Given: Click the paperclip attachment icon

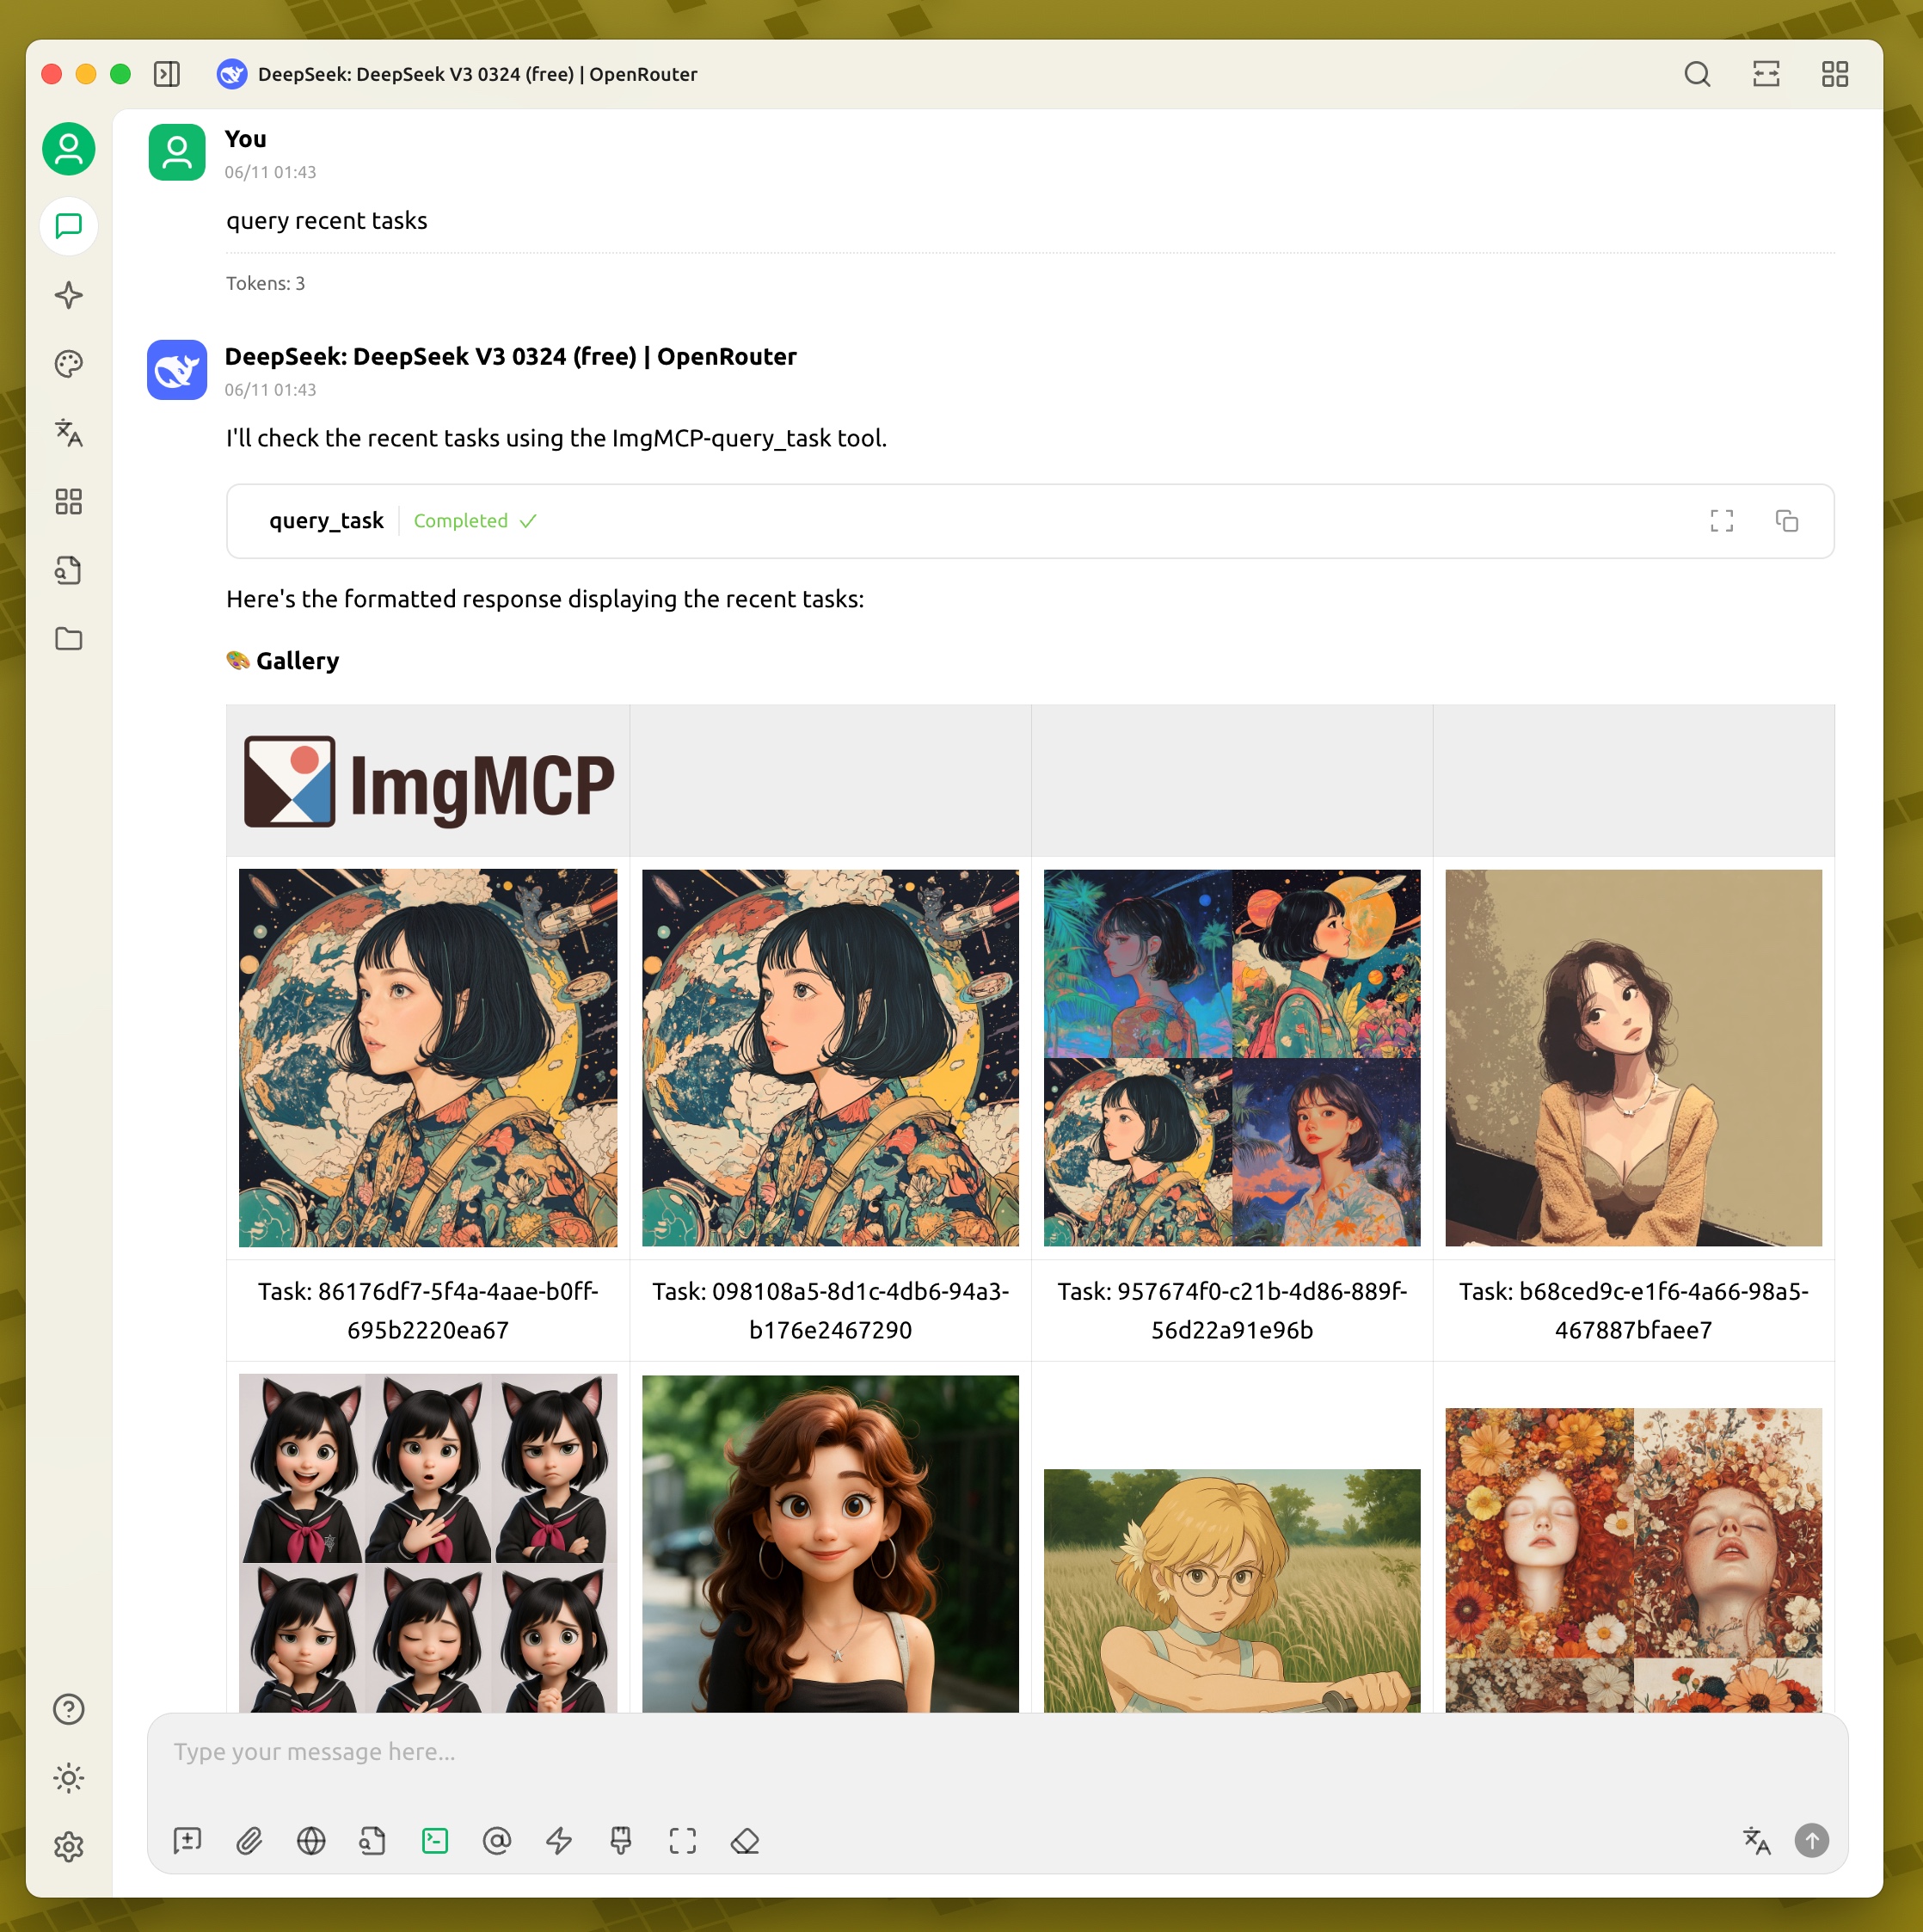Looking at the screenshot, I should pyautogui.click(x=249, y=1841).
